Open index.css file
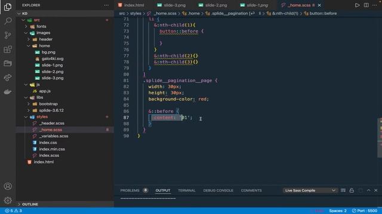This screenshot has width=382, height=214. coord(48,143)
